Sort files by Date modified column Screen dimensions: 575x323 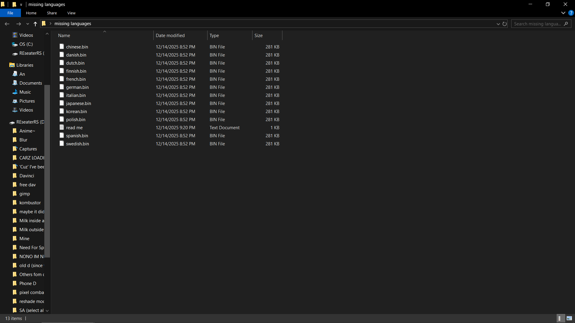(170, 36)
